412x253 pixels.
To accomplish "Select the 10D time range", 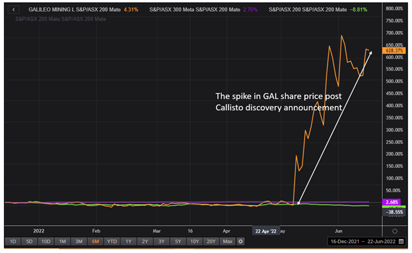I will 46,241.
